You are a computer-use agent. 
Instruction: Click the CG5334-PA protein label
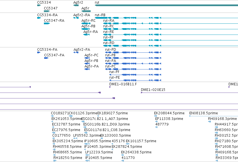[x=47, y=50]
